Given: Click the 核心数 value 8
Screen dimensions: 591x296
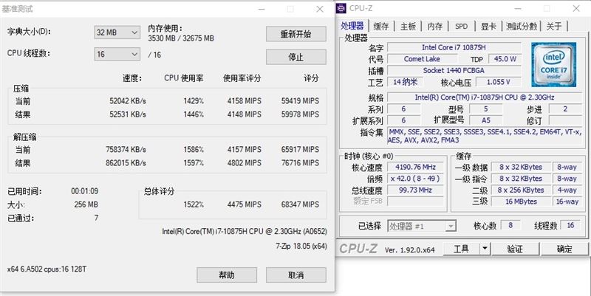Looking at the screenshot, I should coord(510,225).
